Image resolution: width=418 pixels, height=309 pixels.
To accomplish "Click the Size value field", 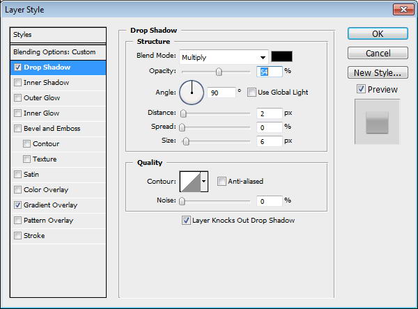I will 269,141.
